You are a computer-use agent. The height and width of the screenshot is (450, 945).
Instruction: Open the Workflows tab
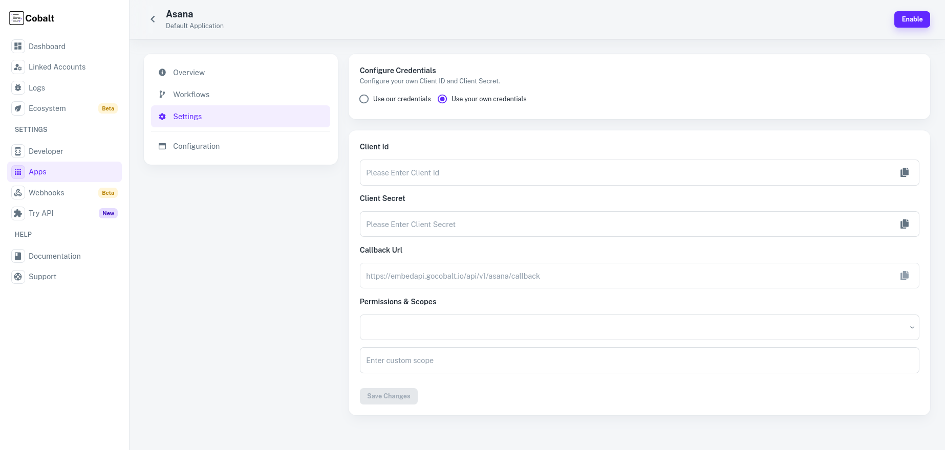(241, 95)
